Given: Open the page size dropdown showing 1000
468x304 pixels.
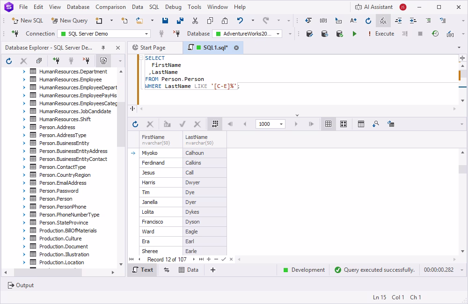Looking at the screenshot, I should coord(281,123).
